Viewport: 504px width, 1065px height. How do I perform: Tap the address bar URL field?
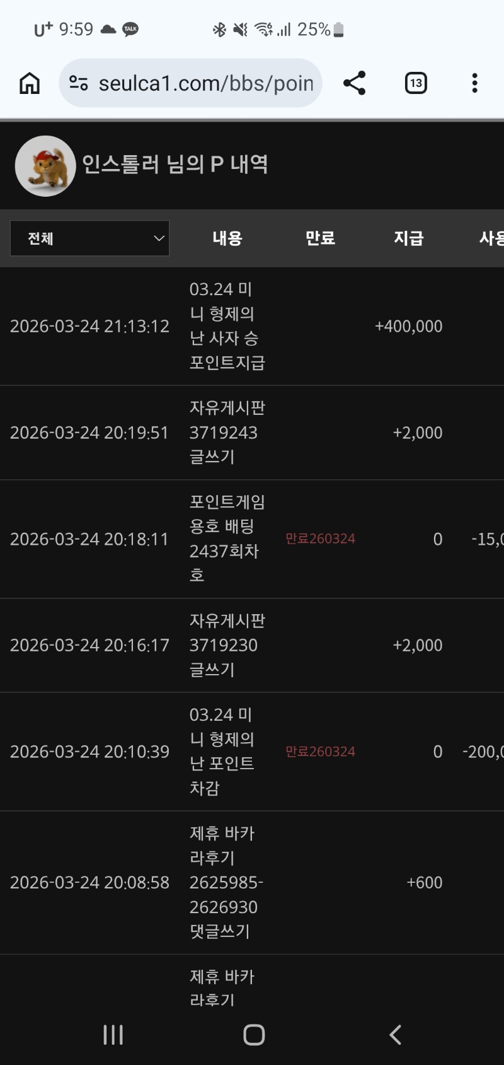[x=205, y=83]
